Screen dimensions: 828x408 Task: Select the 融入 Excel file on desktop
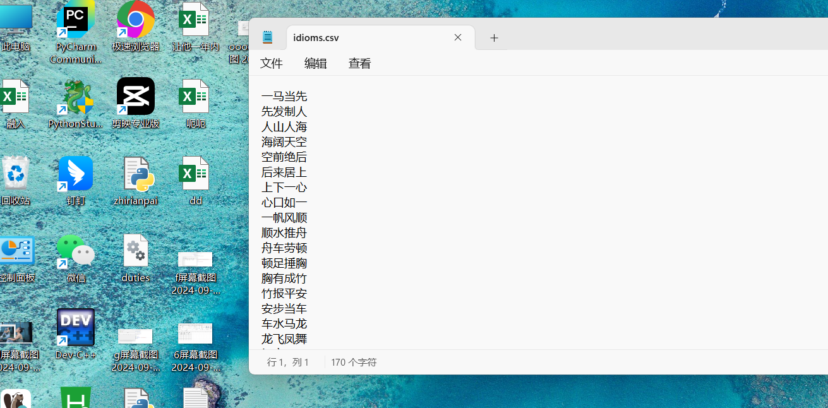(x=15, y=104)
